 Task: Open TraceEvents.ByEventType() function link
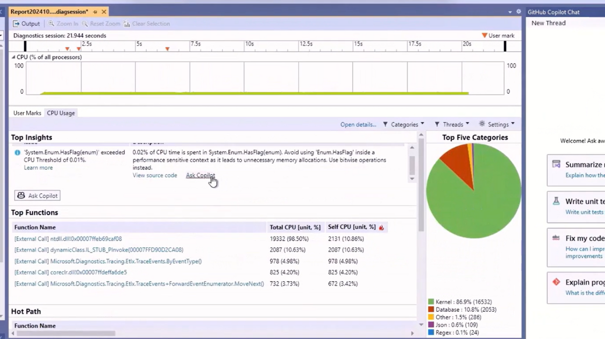coord(108,261)
